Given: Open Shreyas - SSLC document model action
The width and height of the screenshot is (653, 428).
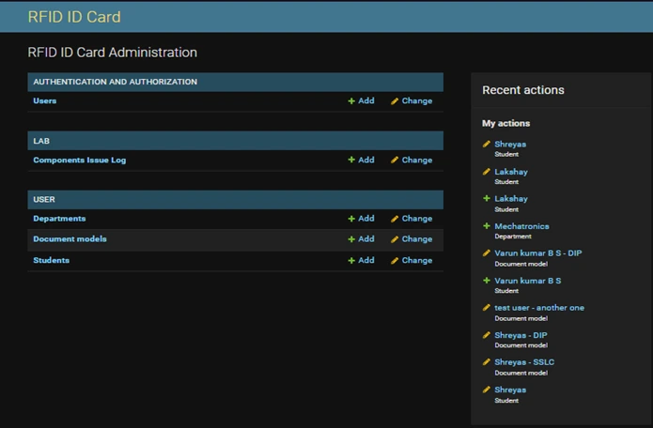Looking at the screenshot, I should [524, 362].
